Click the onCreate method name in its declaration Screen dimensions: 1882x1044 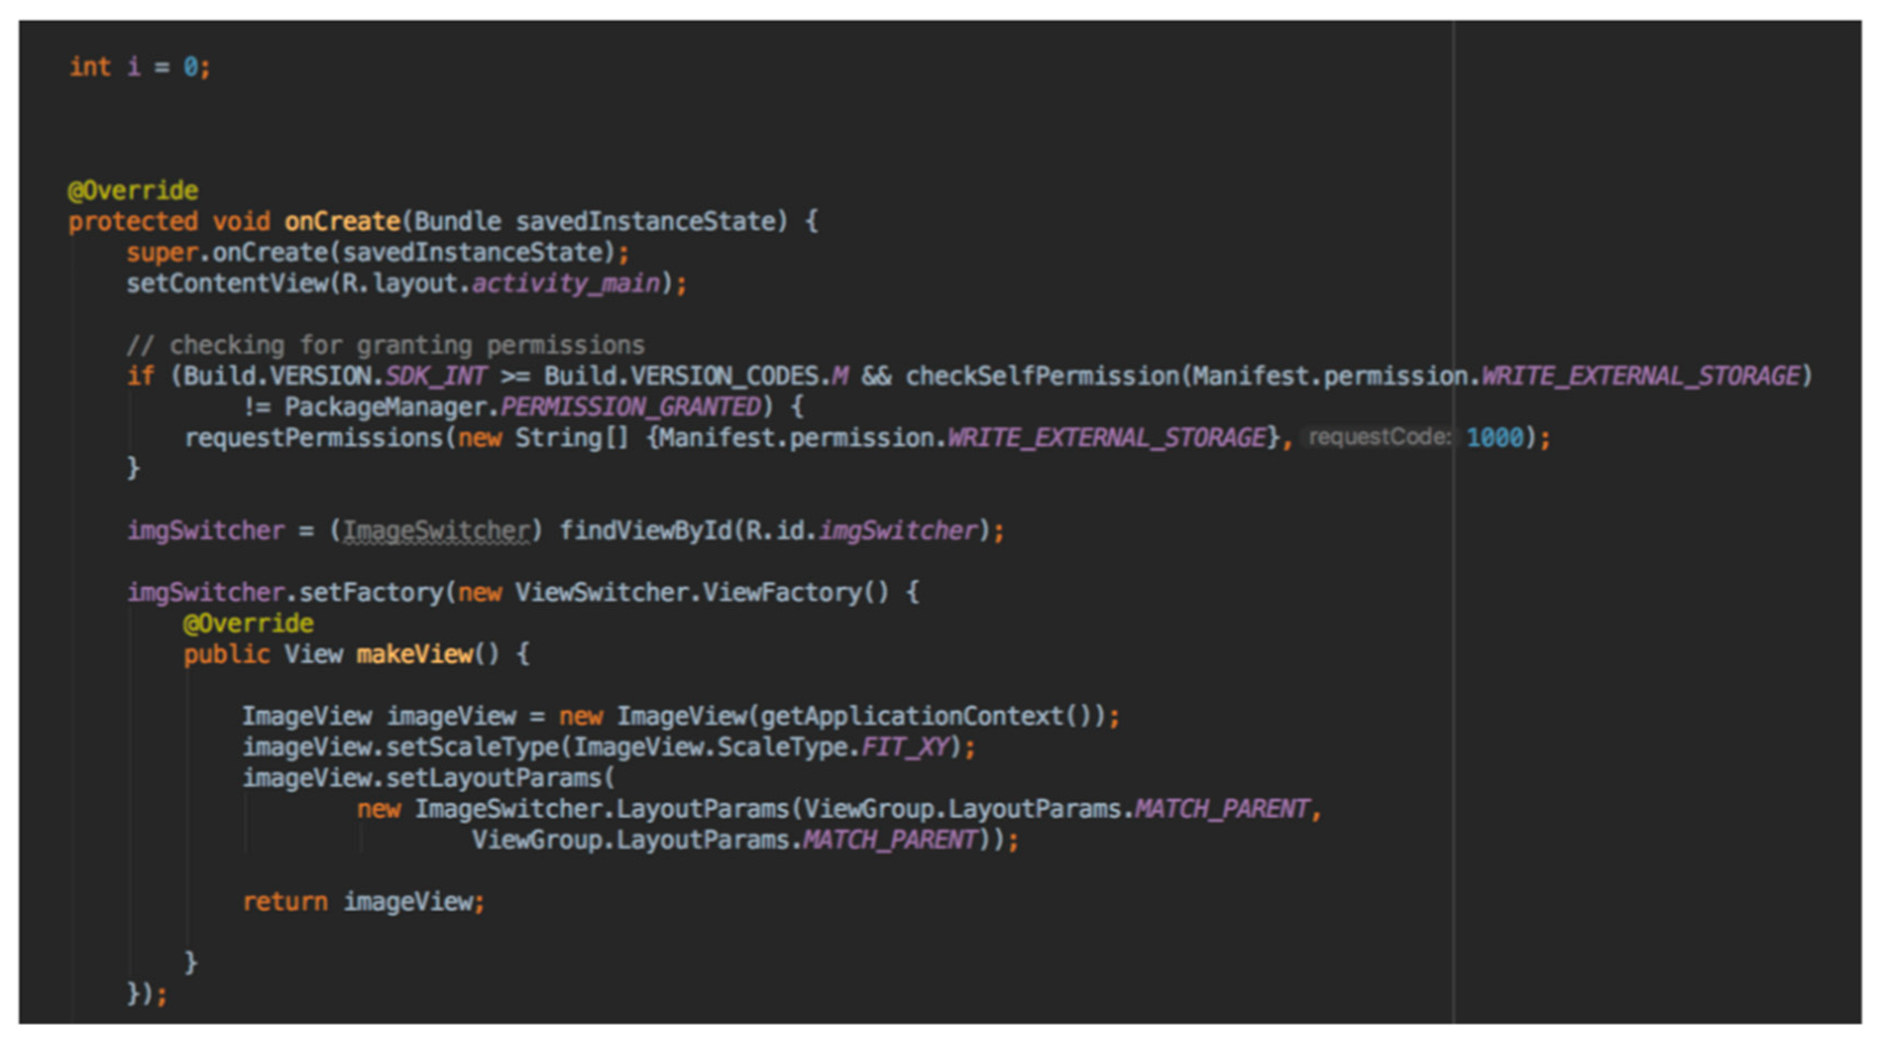pyautogui.click(x=342, y=221)
